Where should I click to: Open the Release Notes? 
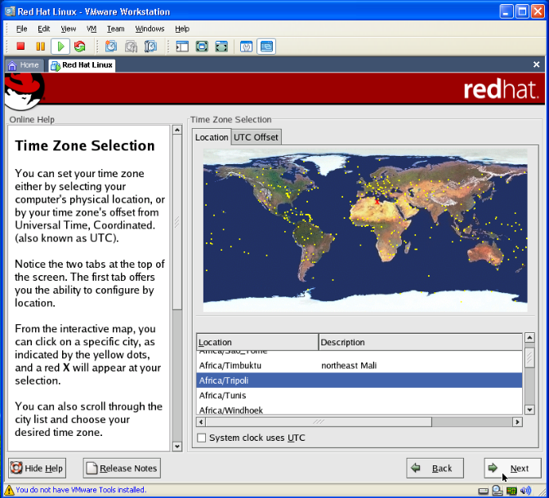(122, 469)
